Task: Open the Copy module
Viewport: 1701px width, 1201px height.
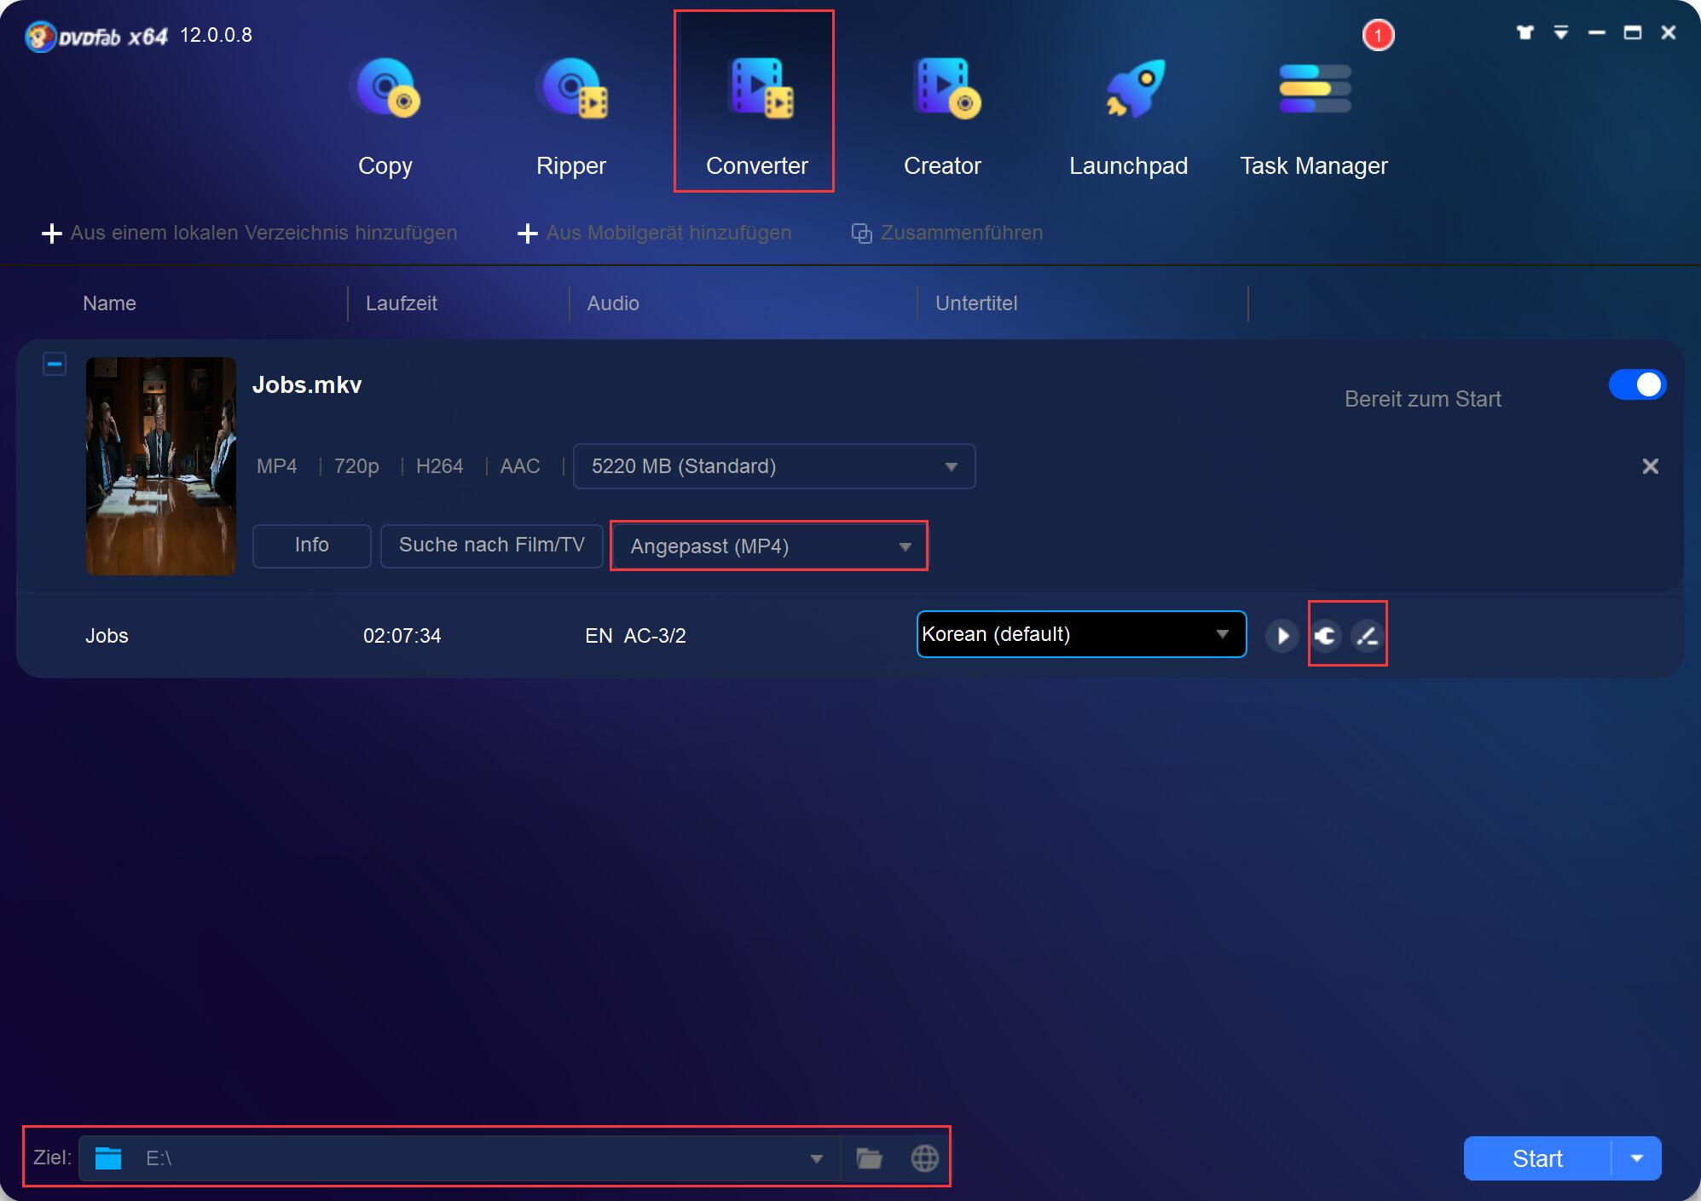Action: click(385, 117)
